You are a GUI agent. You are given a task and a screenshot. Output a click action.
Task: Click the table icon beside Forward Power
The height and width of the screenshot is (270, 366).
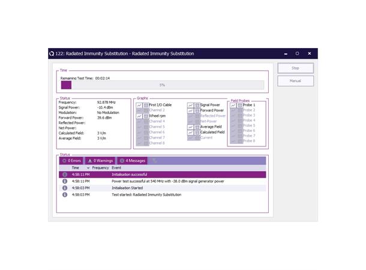pyautogui.click(x=197, y=110)
